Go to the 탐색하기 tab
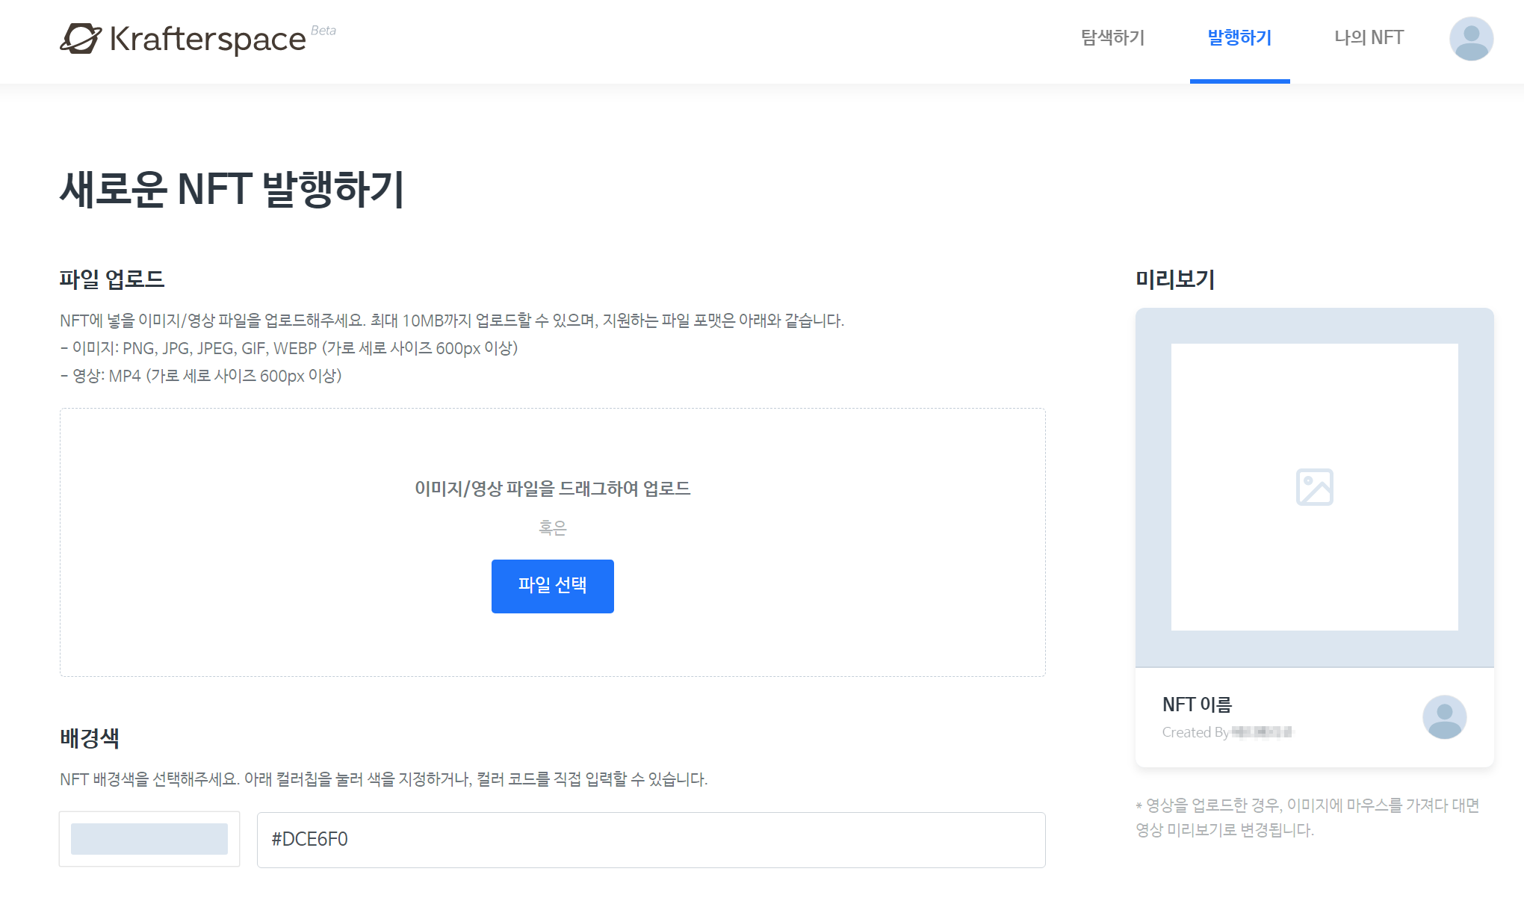 pos(1112,38)
